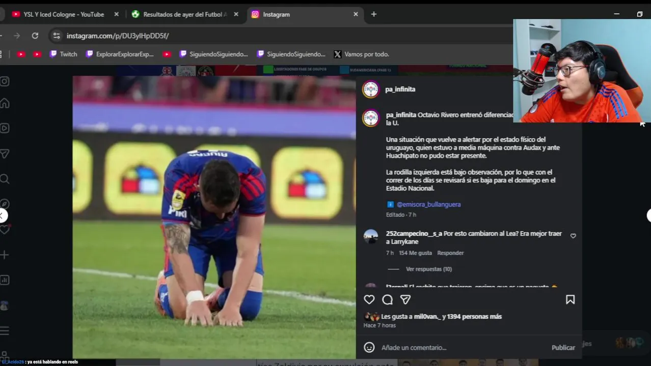Like the 252campecino__s_a comment
This screenshot has height=366, width=651.
pyautogui.click(x=573, y=236)
